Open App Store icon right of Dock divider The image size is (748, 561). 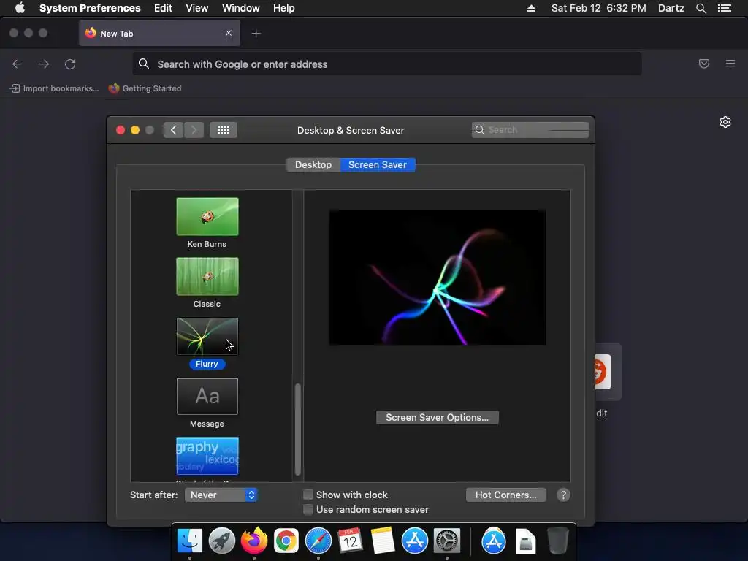494,541
